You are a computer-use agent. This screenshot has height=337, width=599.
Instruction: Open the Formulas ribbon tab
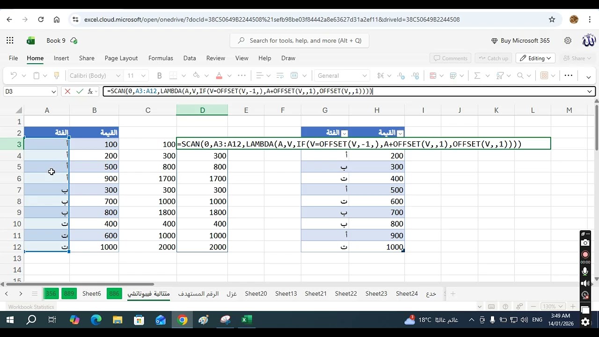pyautogui.click(x=161, y=58)
